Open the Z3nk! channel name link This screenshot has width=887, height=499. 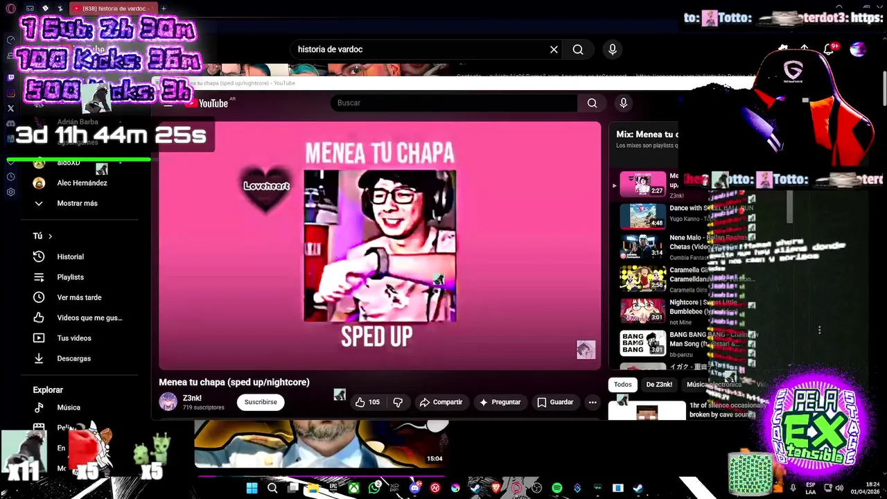tap(192, 398)
